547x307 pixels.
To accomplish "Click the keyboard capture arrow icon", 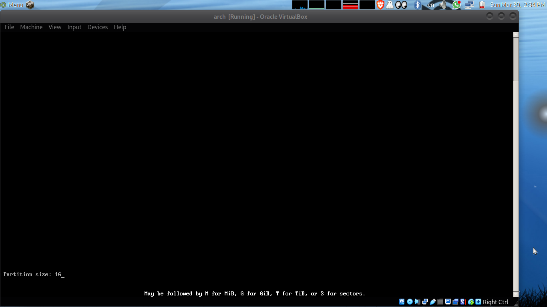I will pyautogui.click(x=478, y=302).
